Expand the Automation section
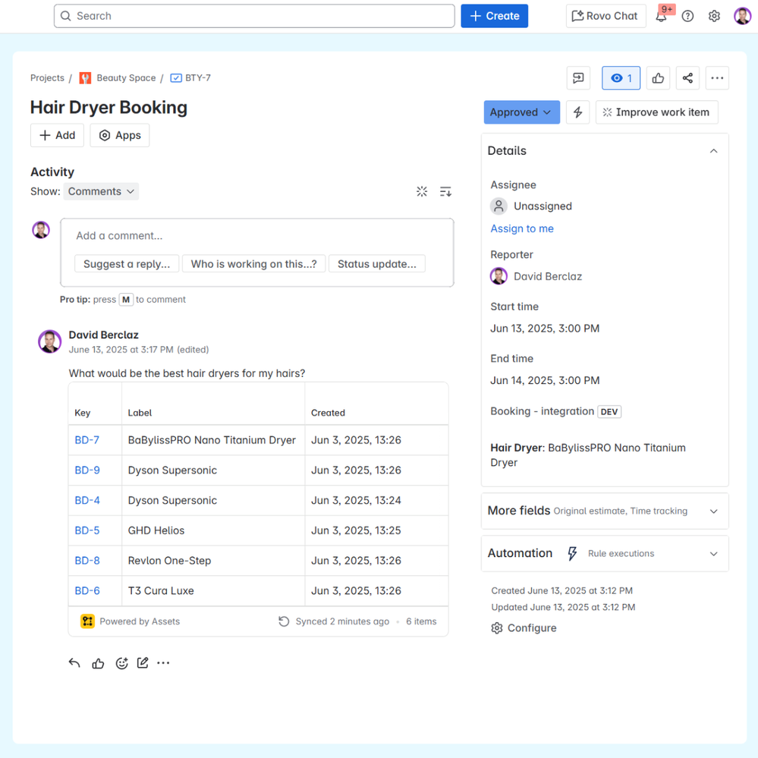 click(x=605, y=553)
